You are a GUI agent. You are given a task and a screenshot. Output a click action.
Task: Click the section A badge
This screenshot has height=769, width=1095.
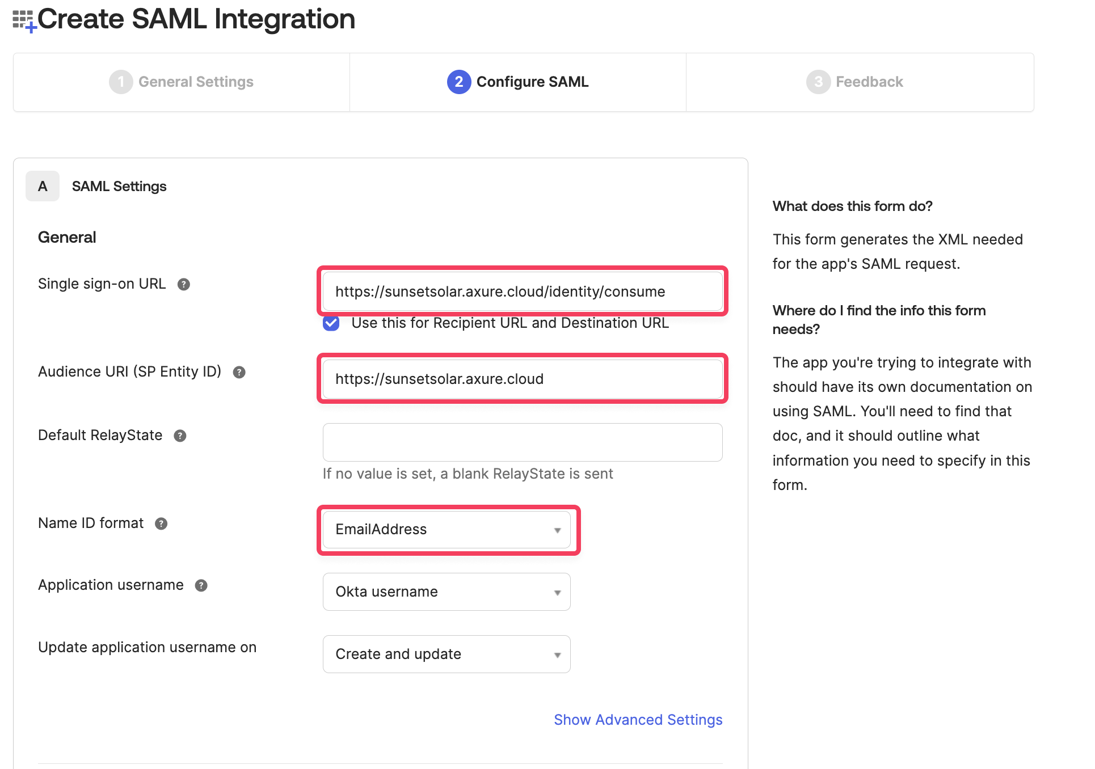coord(43,187)
